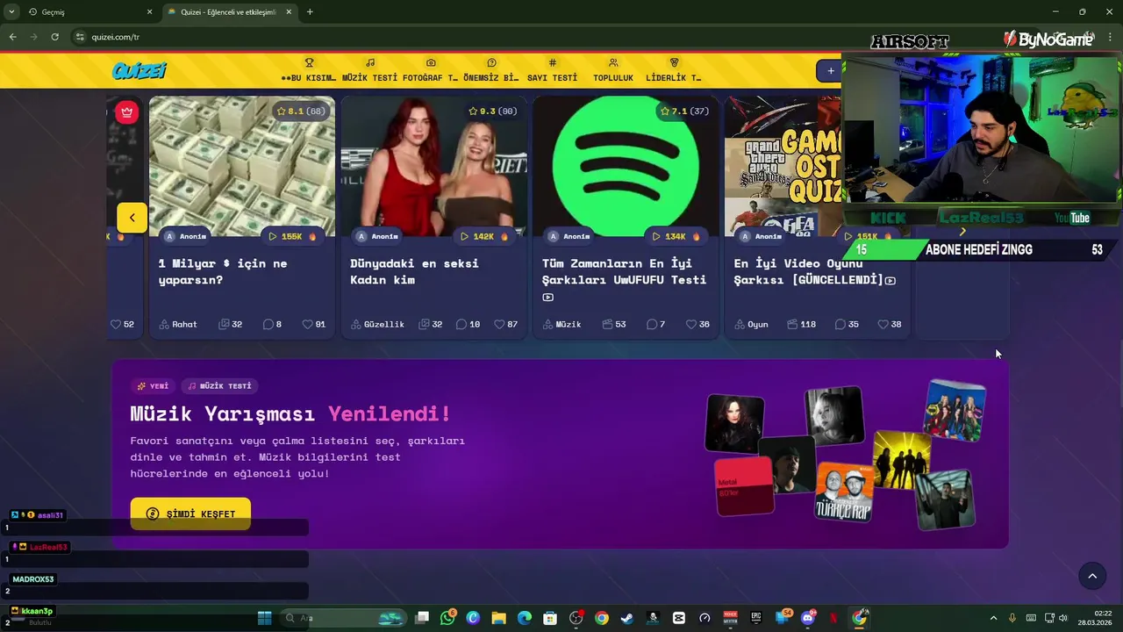Click the Müzik category tag on Spotify card
The height and width of the screenshot is (632, 1123).
click(x=561, y=324)
